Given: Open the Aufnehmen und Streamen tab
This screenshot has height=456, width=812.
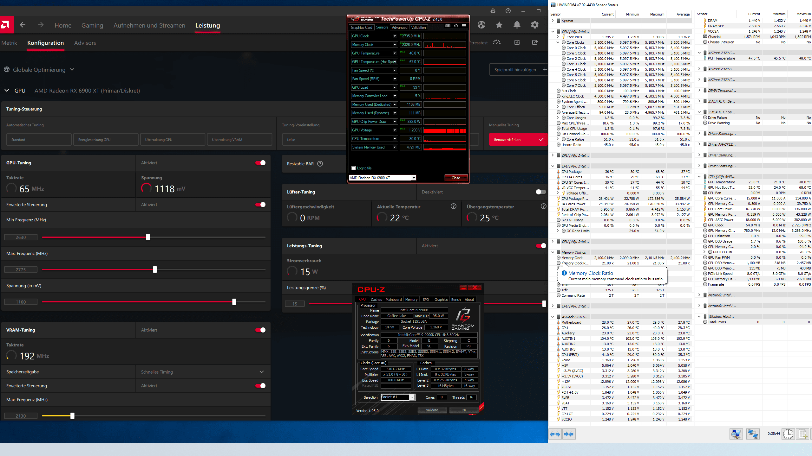Looking at the screenshot, I should tap(149, 25).
